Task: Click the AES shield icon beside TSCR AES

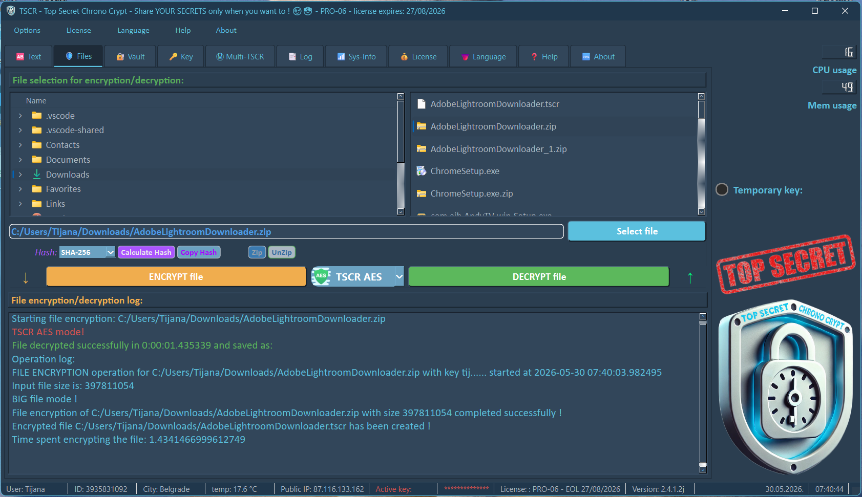Action: (321, 276)
